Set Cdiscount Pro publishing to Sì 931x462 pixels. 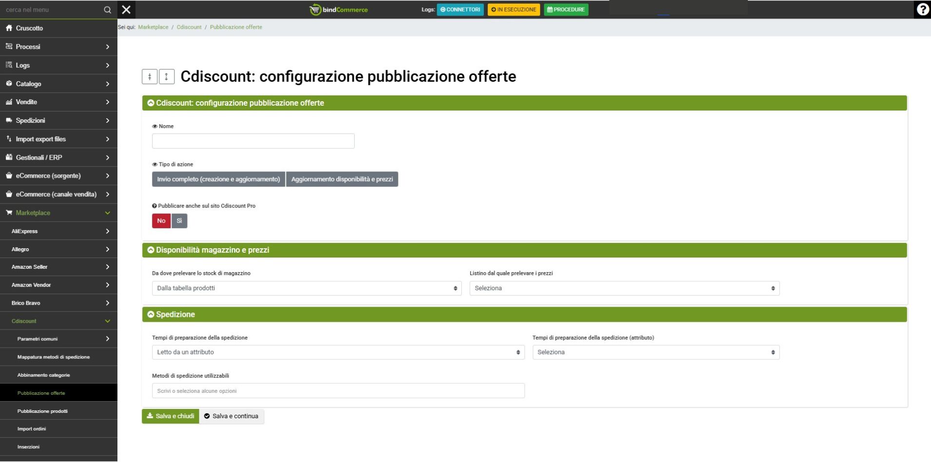click(x=179, y=221)
